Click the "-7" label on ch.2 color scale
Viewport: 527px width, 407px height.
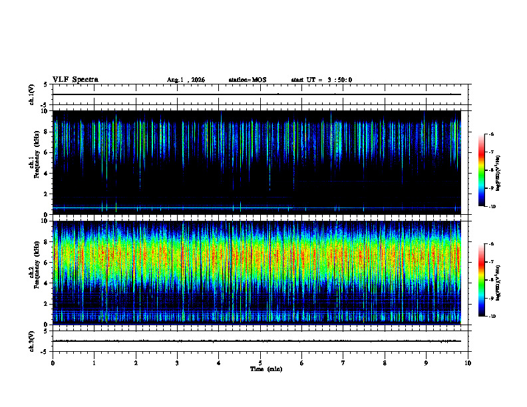491,262
